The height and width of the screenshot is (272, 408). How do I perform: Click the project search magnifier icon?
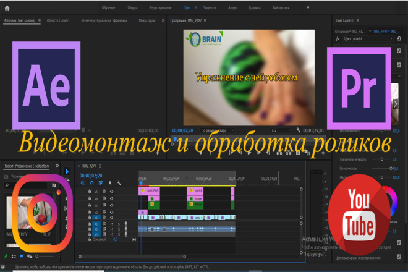(7, 185)
